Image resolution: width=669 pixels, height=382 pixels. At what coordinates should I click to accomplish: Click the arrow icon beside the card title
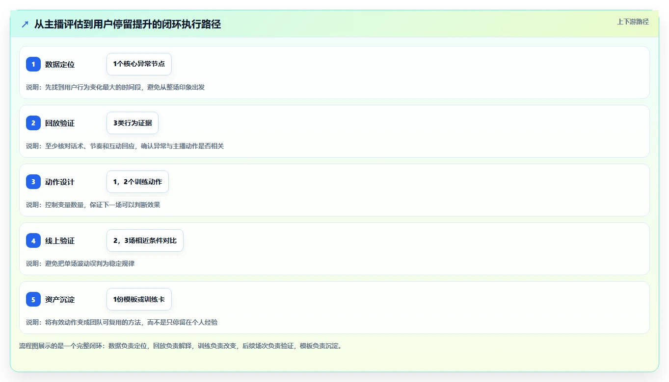coord(25,24)
